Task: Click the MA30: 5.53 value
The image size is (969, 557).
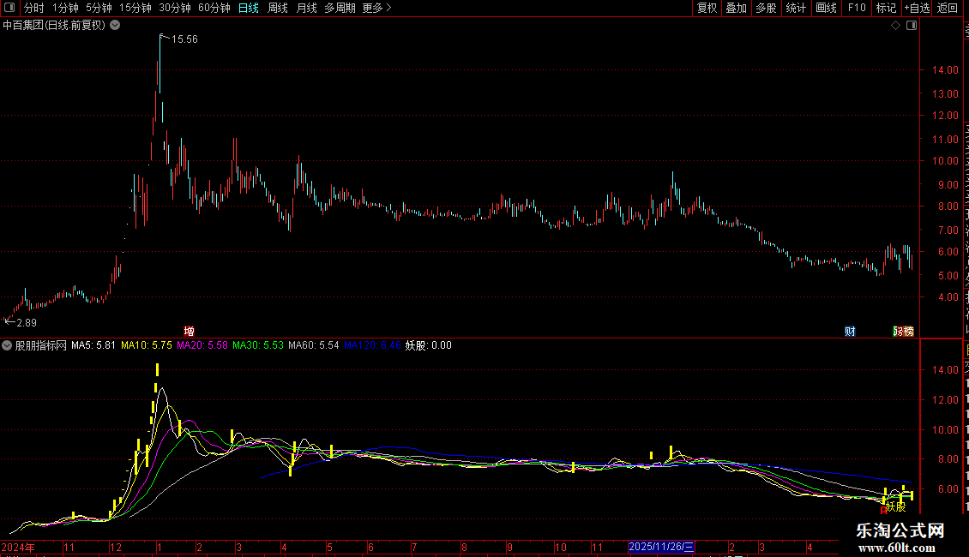Action: (258, 345)
